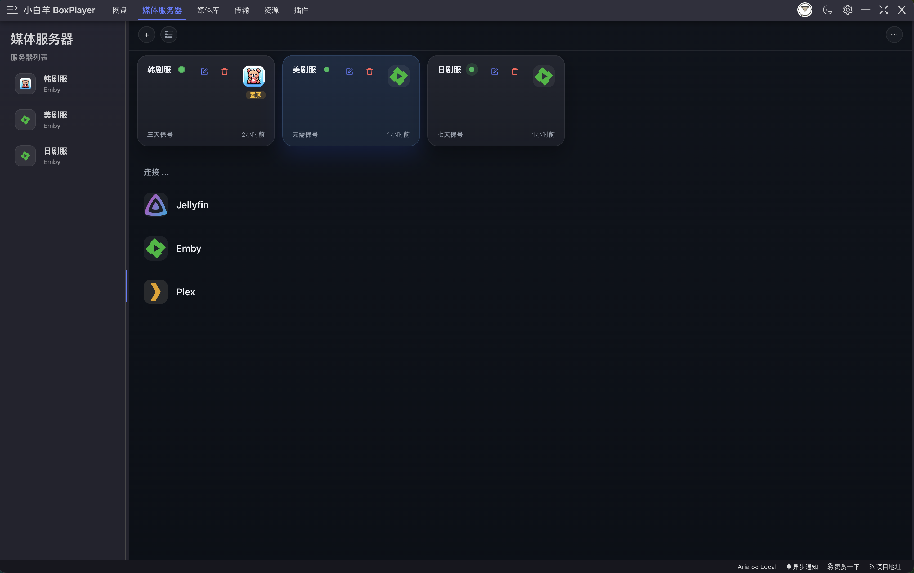
Task: Toggle the server list view icon
Action: tap(169, 35)
